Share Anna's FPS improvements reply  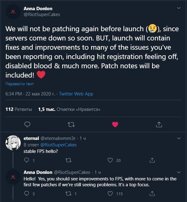click(x=152, y=194)
